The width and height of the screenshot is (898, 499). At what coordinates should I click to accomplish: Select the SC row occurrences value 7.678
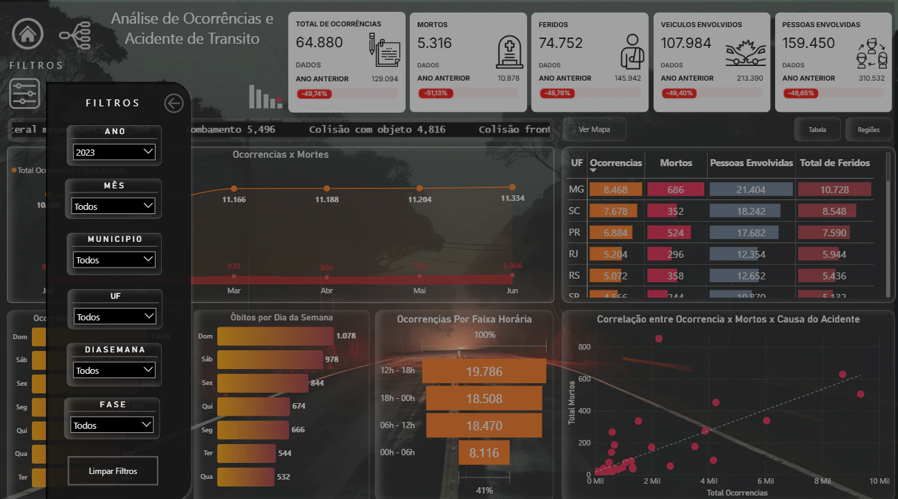pyautogui.click(x=615, y=211)
